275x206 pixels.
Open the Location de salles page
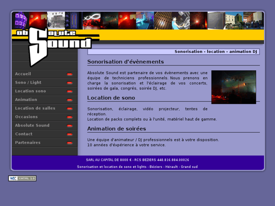coord(45,108)
